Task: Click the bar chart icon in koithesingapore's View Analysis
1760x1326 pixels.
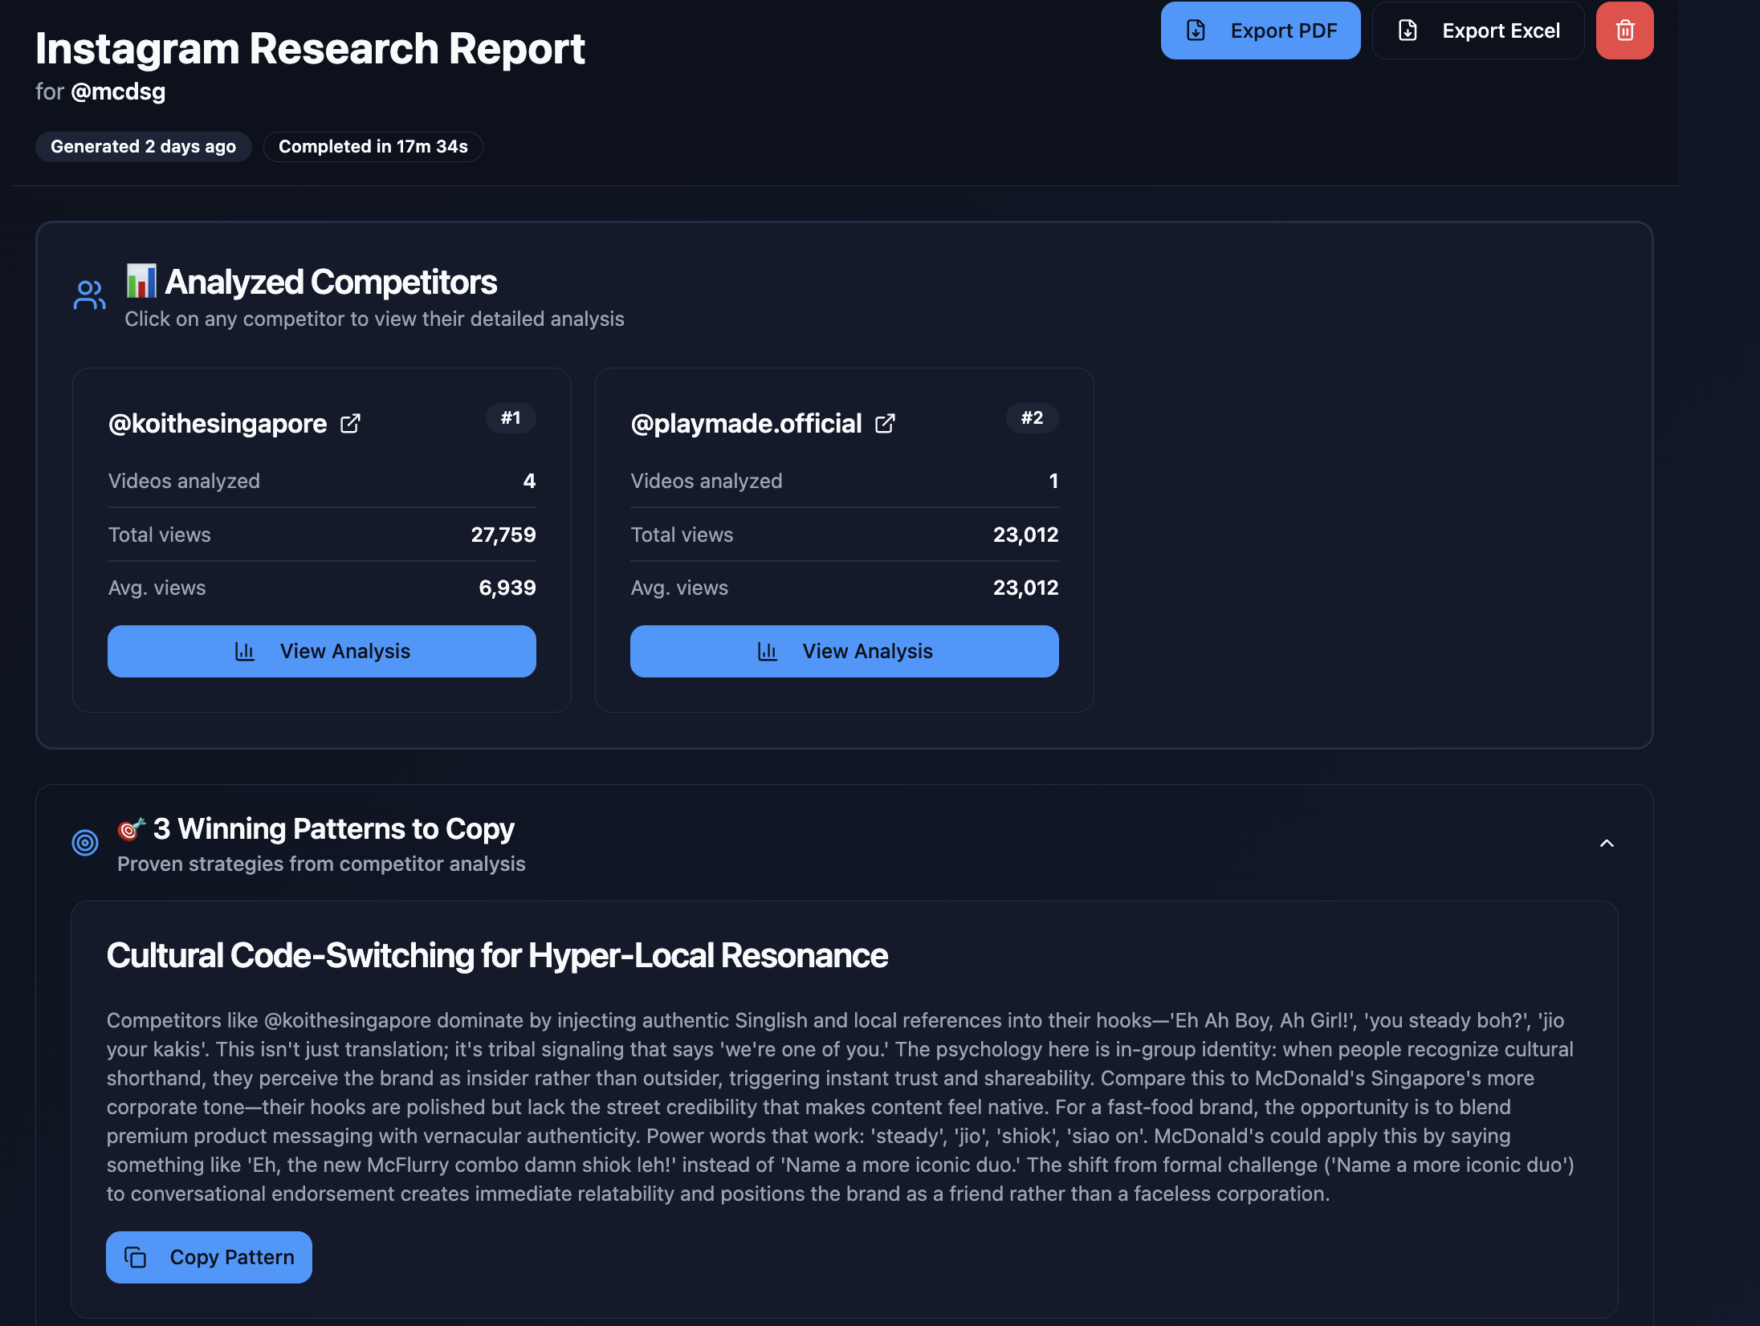Action: pyautogui.click(x=246, y=651)
